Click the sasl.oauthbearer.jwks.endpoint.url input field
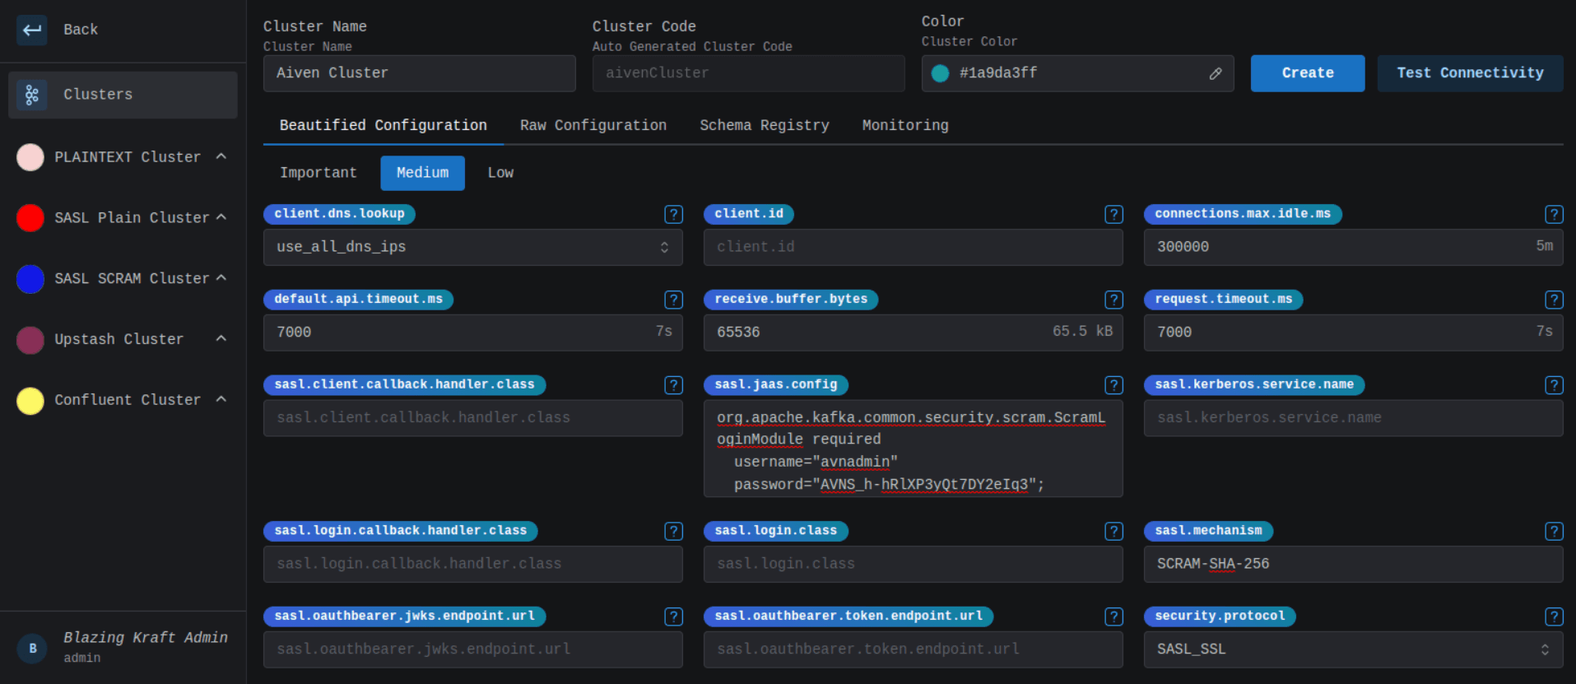1576x684 pixels. (x=473, y=649)
